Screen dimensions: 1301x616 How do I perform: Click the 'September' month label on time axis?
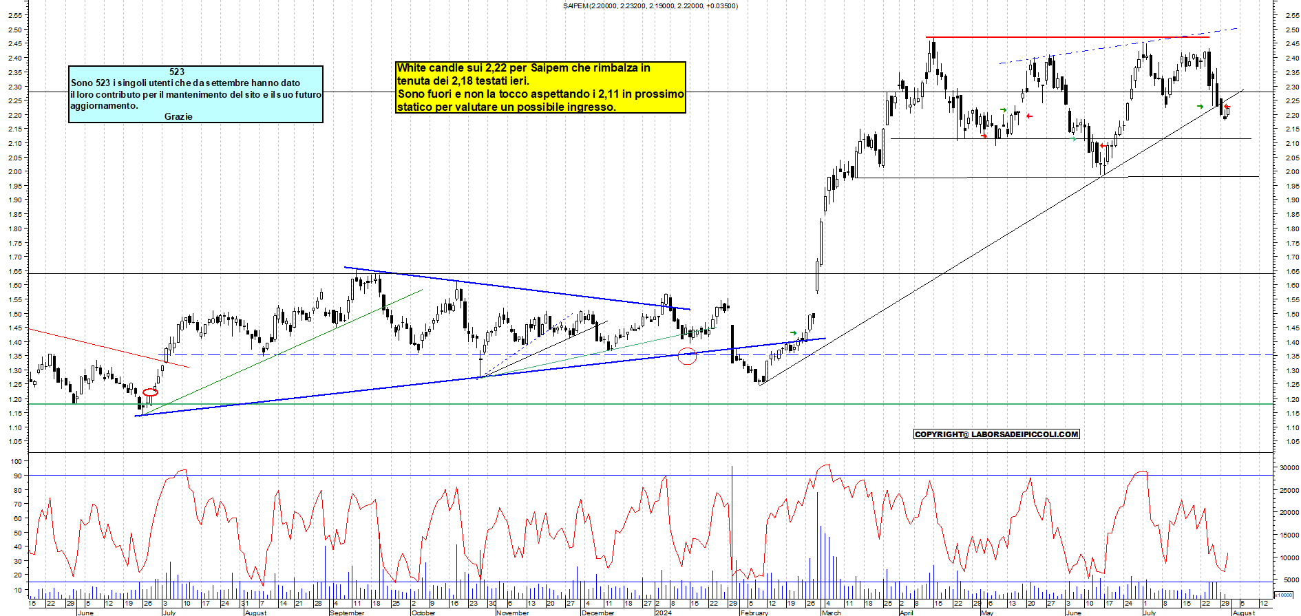[347, 613]
